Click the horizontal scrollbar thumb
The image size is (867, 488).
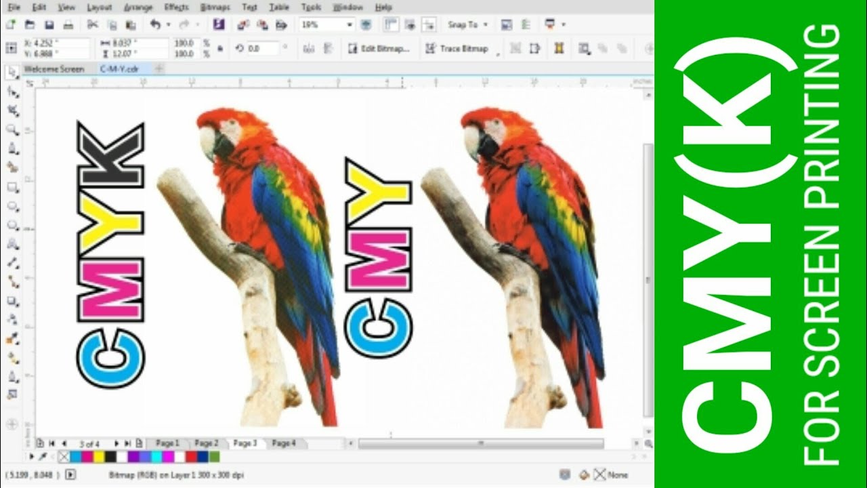[x=481, y=444]
